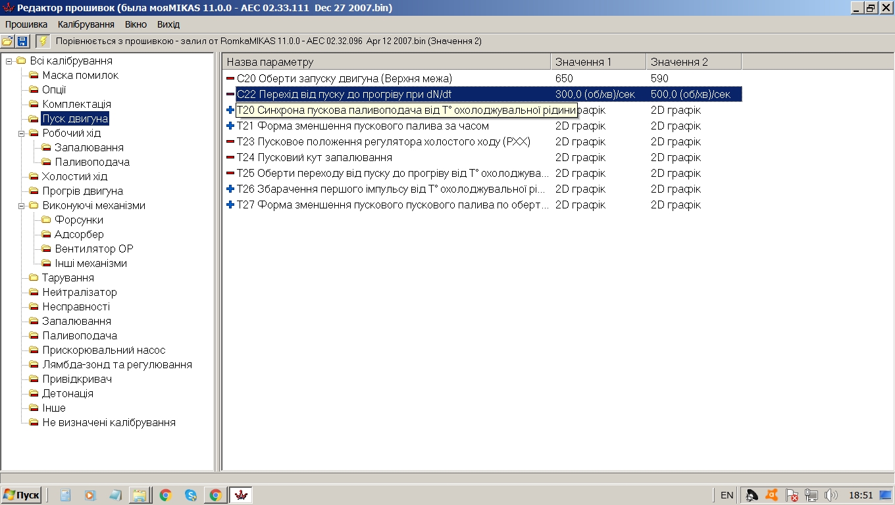
Task: Select Вентилятор ОР in the tree
Action: point(94,249)
